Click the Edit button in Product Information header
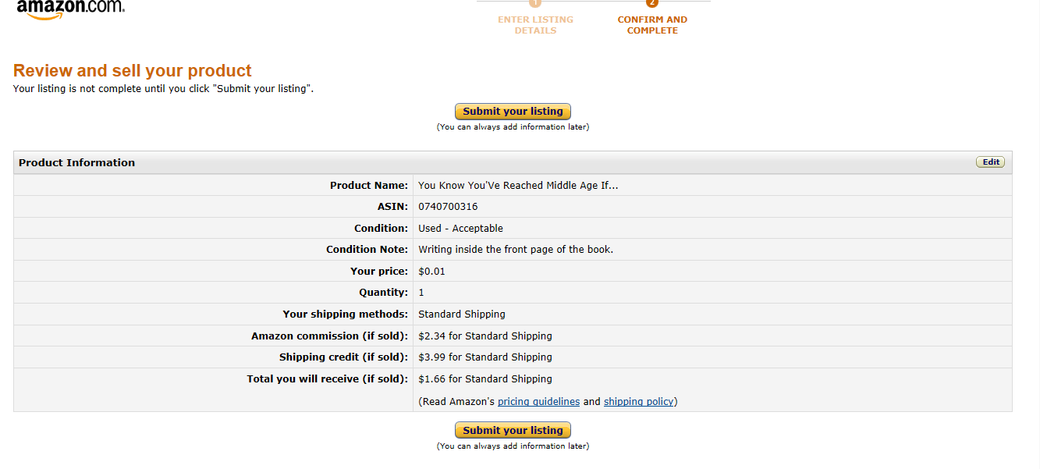Screen dimensions: 1040x469 (990, 162)
